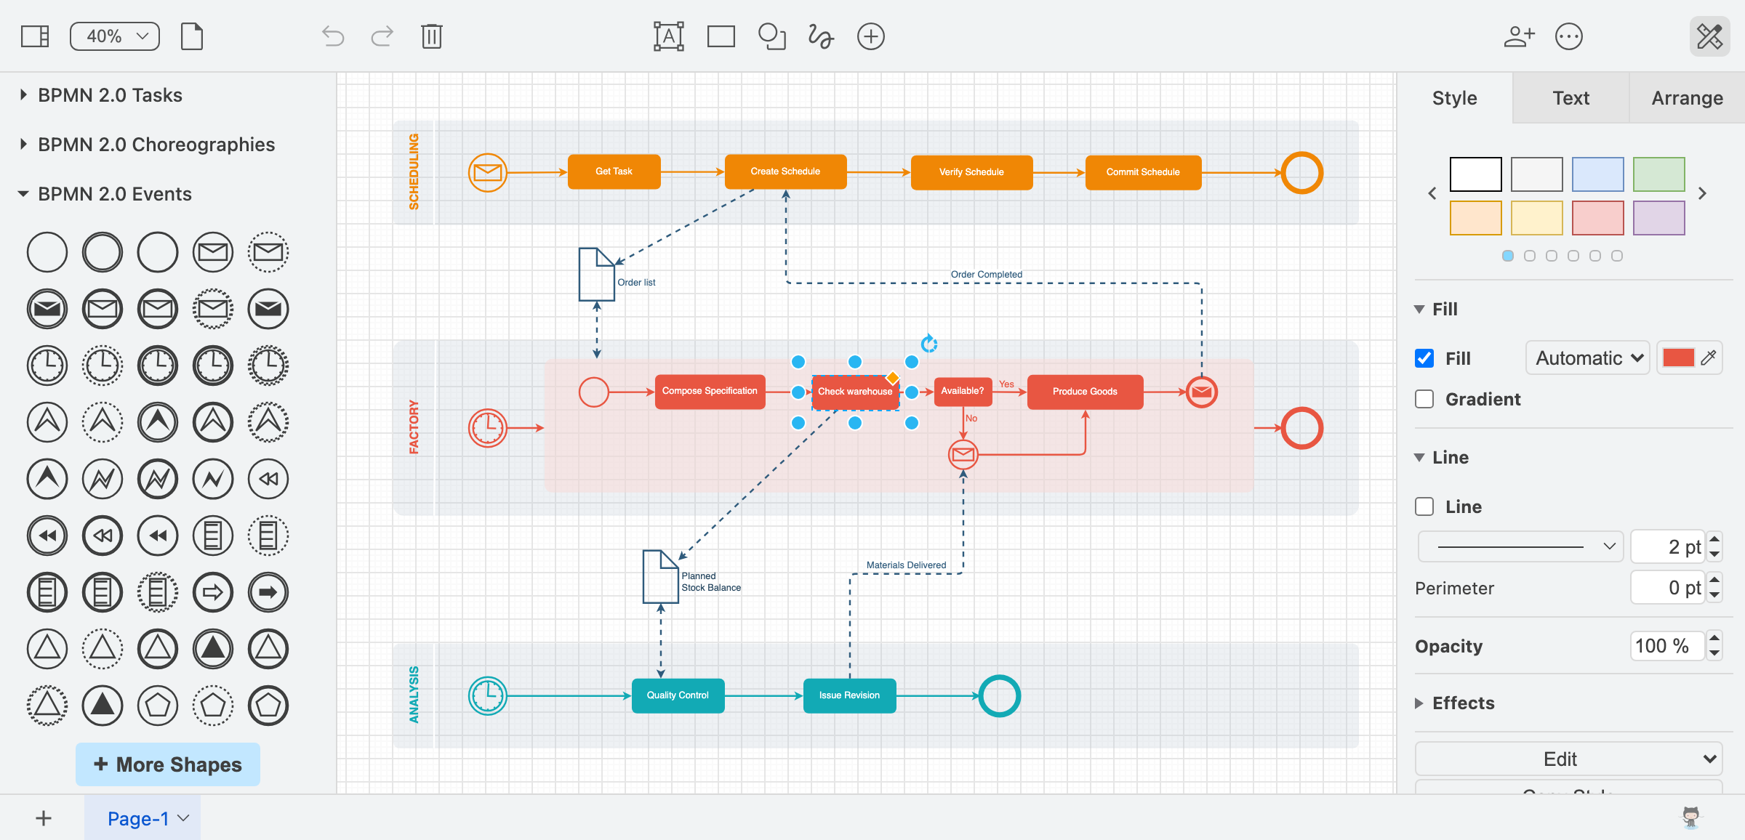Open the Edit dropdown button
The height and width of the screenshot is (840, 1745).
tap(1568, 759)
